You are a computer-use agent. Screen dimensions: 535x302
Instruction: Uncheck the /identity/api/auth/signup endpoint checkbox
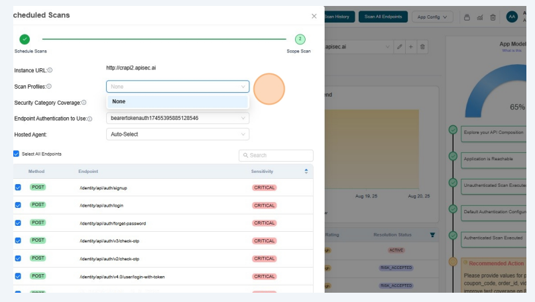[18, 187]
